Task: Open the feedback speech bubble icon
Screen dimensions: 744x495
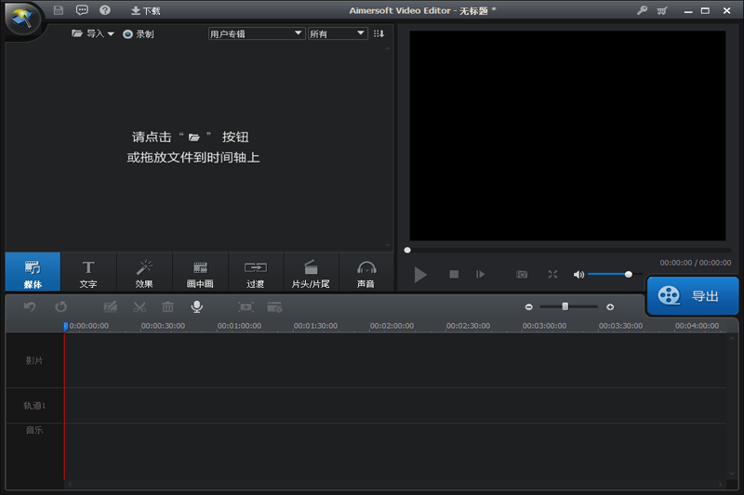Action: pos(82,10)
